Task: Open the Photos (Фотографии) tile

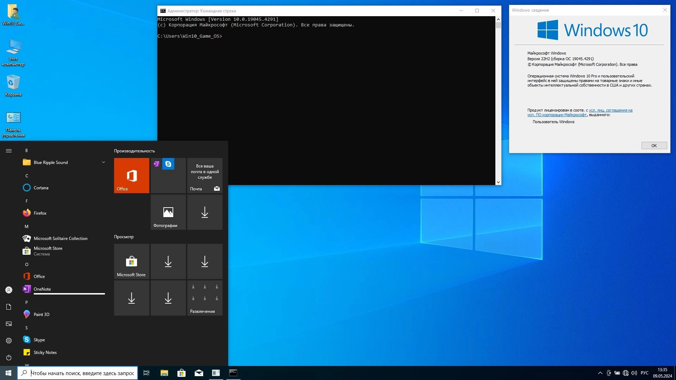Action: tap(168, 212)
